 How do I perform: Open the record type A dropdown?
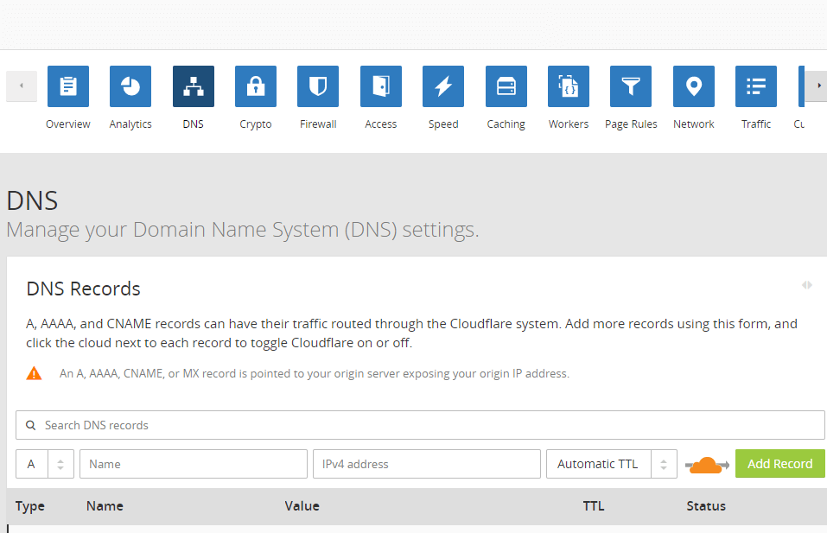[45, 464]
